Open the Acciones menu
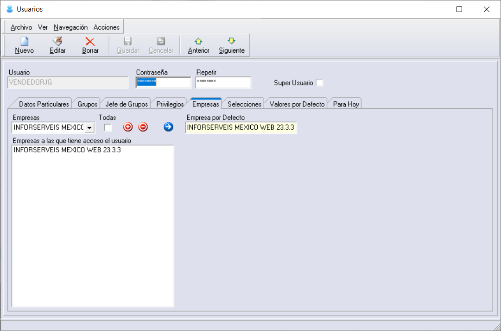Image resolution: width=501 pixels, height=331 pixels. pos(107,27)
